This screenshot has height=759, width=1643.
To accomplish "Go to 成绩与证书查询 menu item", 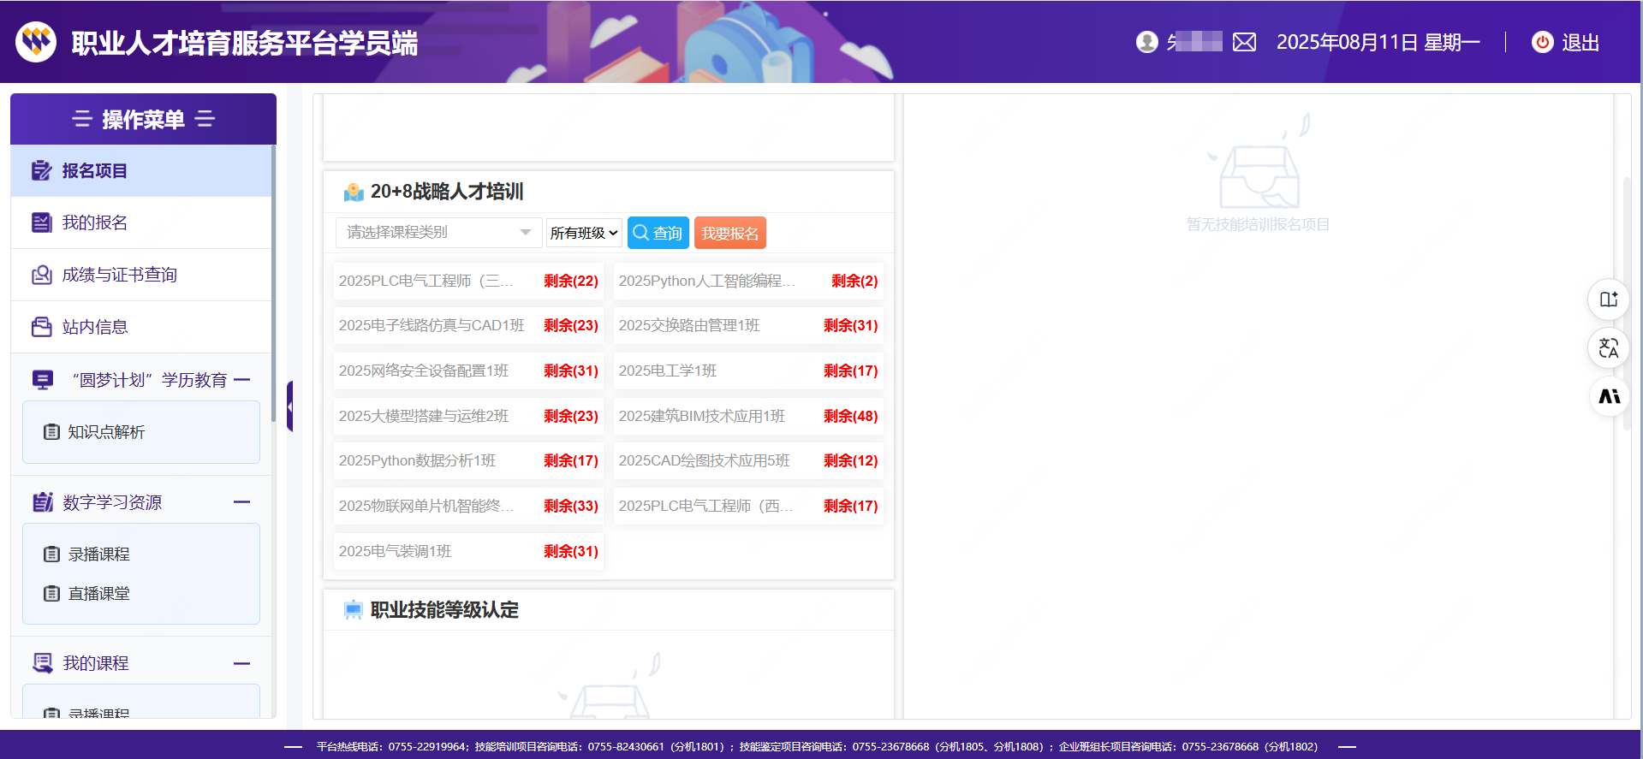I will pos(119,275).
